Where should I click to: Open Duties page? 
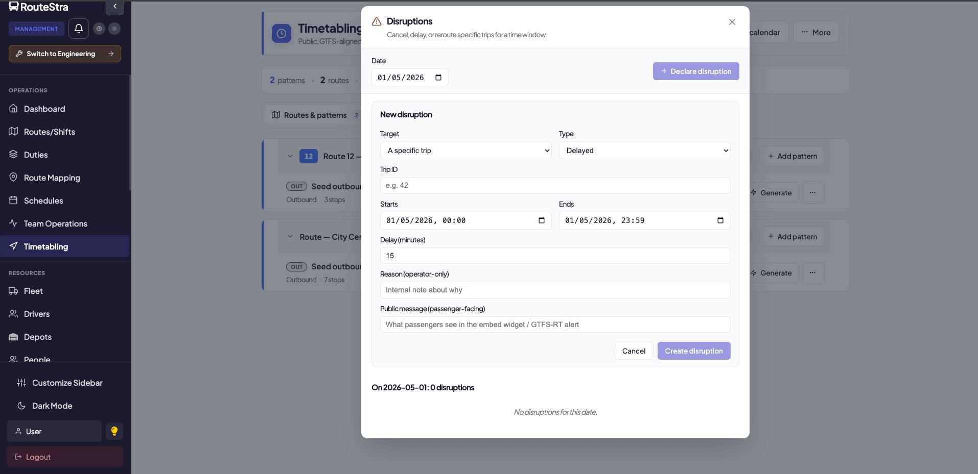pos(65,155)
